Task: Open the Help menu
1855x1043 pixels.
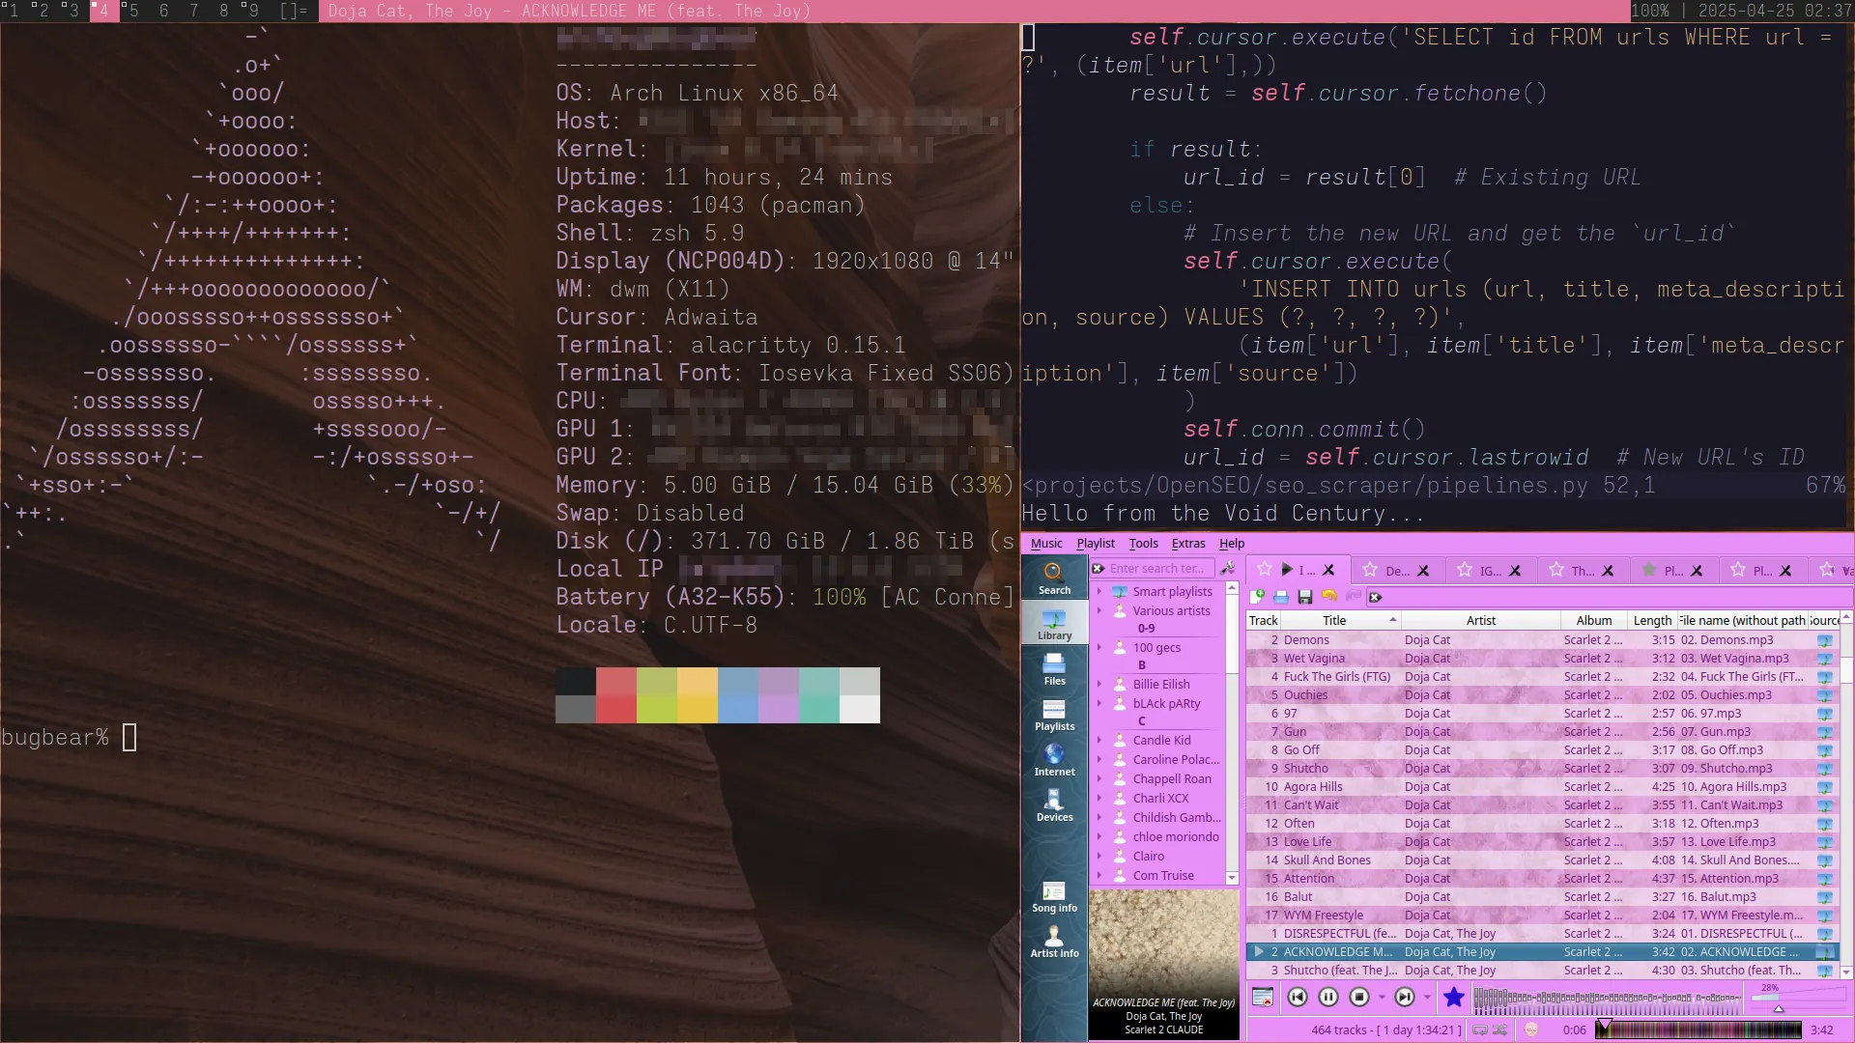Action: click(1232, 544)
